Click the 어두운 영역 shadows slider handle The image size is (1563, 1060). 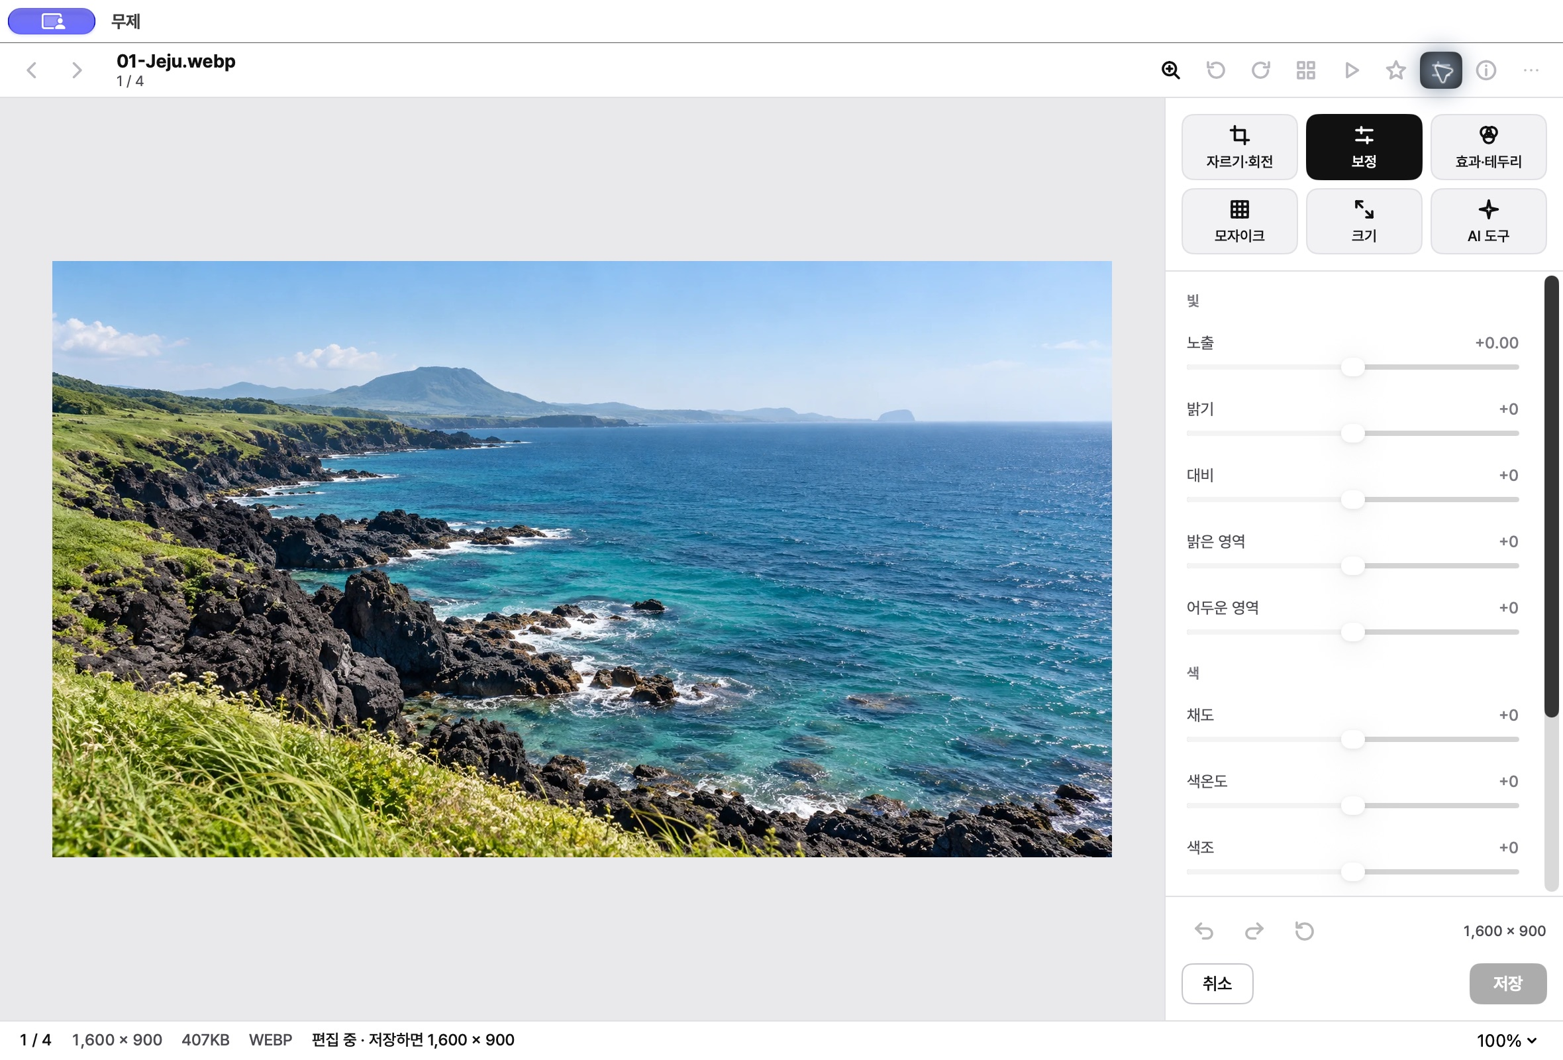coord(1352,632)
